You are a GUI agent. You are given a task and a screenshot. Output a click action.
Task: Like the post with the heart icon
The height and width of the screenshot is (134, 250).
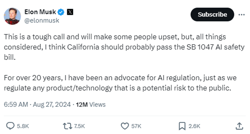[124, 126]
